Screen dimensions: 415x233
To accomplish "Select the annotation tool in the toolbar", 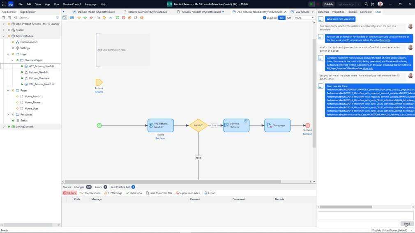I will coord(98,18).
